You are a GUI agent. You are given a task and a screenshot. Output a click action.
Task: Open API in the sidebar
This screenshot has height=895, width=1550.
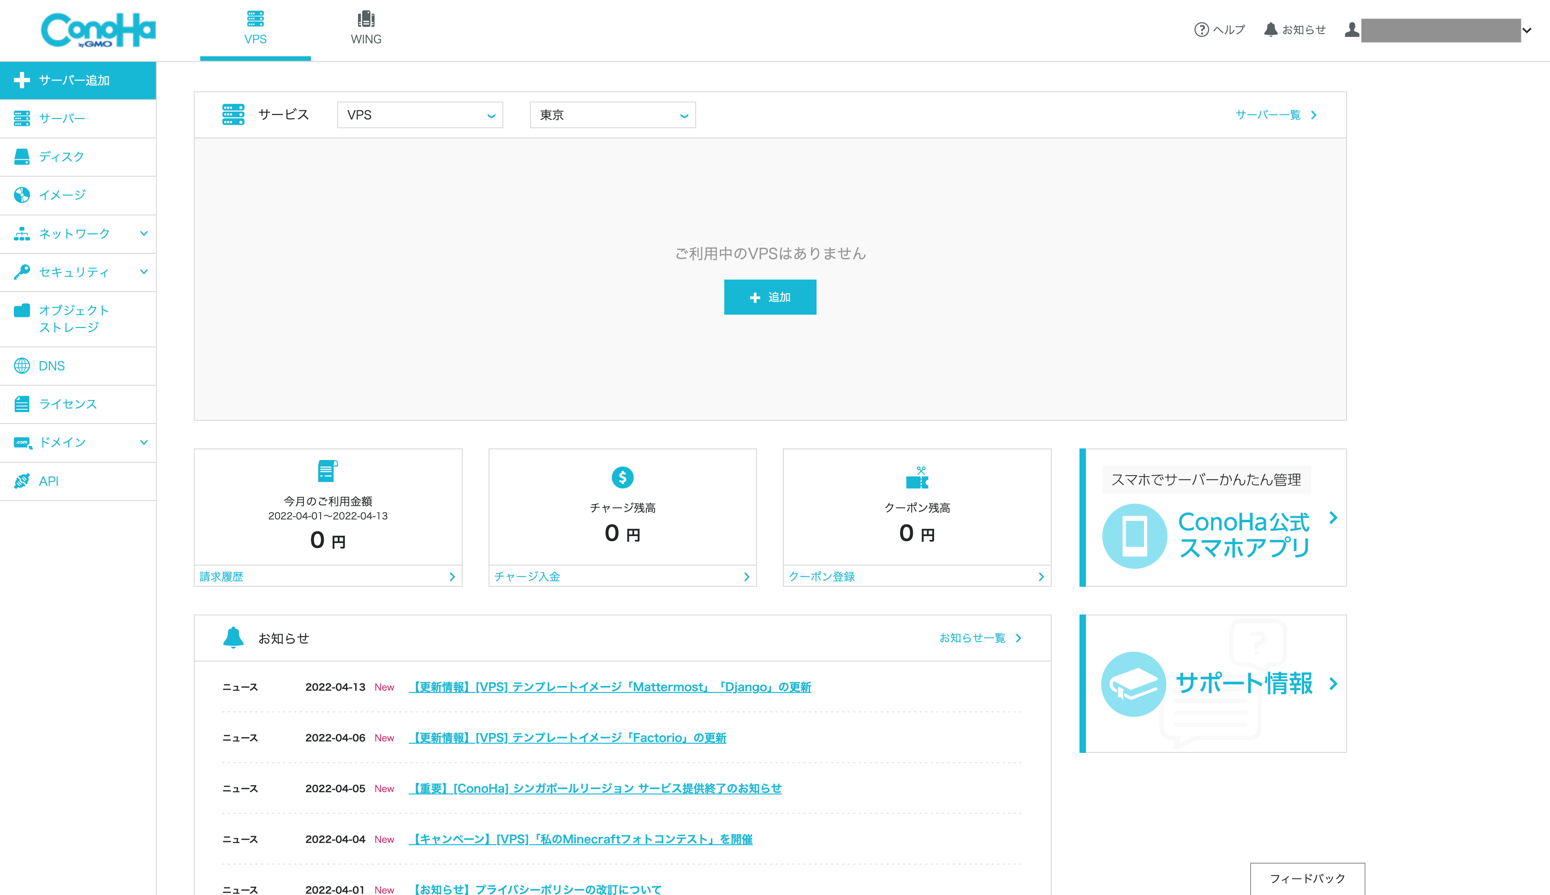coord(78,481)
